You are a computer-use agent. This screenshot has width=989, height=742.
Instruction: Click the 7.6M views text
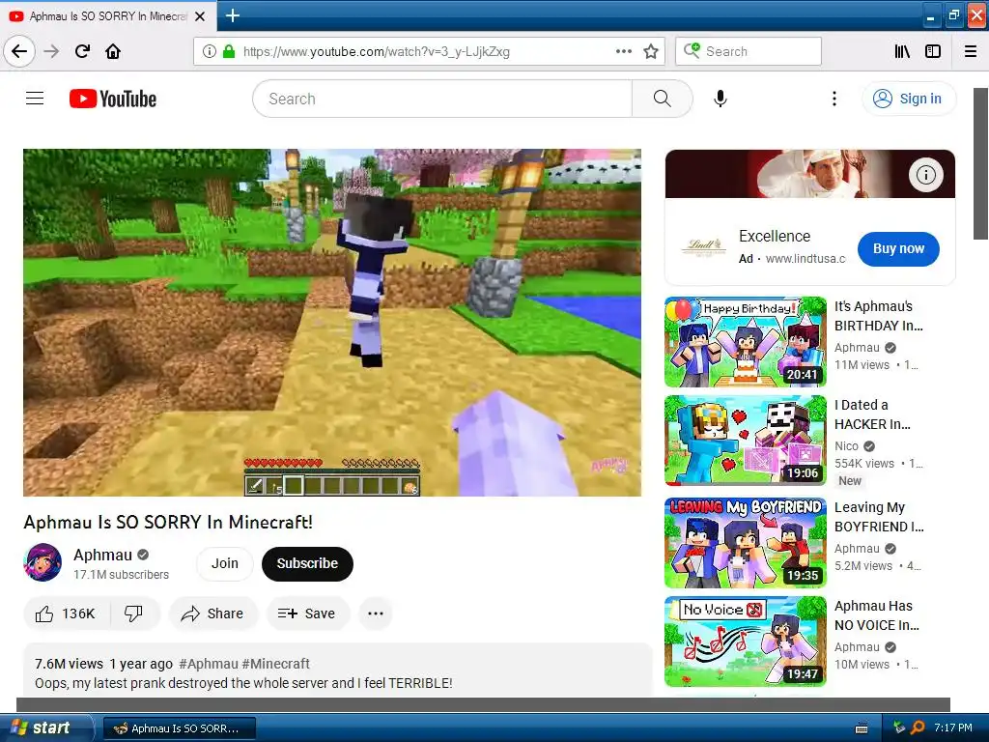69,664
